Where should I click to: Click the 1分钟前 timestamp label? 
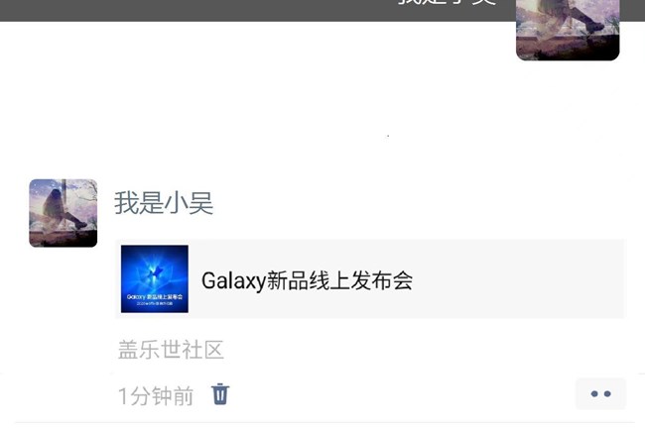tap(156, 395)
